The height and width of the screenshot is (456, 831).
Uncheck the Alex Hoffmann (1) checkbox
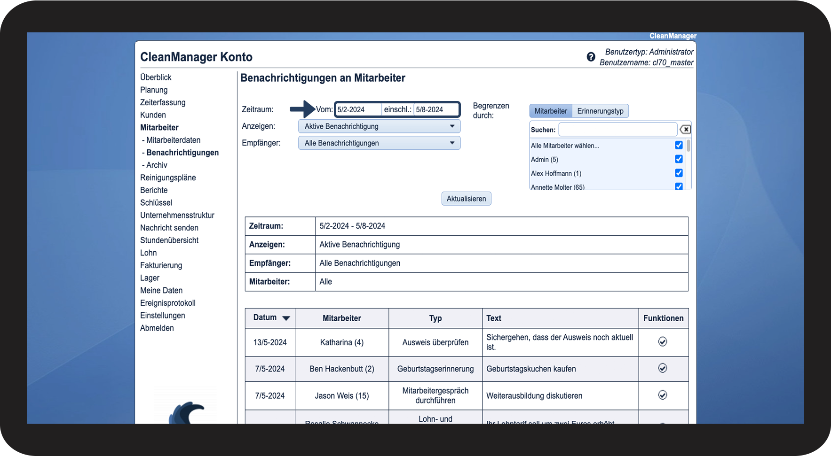point(679,173)
